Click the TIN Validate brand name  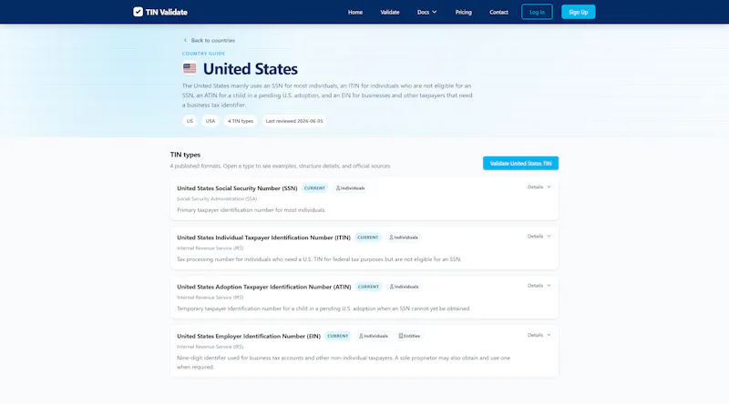pyautogui.click(x=167, y=12)
